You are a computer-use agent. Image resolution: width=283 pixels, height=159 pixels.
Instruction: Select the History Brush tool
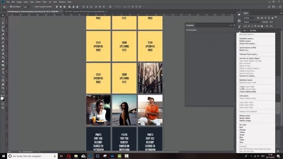point(3,50)
